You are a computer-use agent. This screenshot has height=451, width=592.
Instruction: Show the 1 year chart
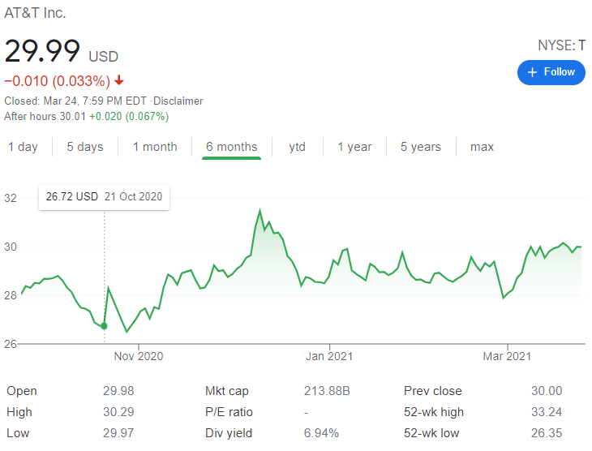354,147
